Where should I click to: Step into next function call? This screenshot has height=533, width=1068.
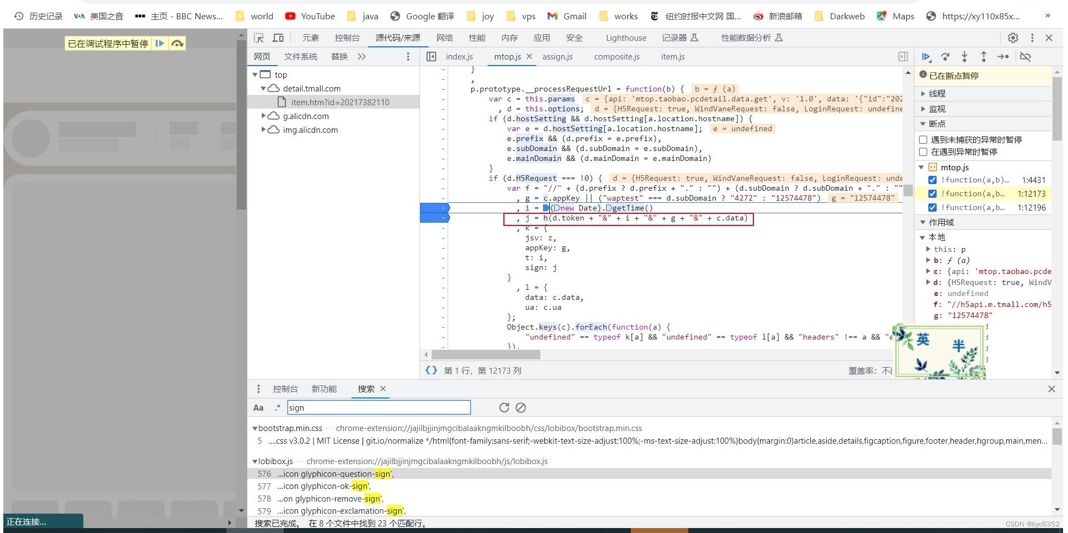click(x=964, y=57)
